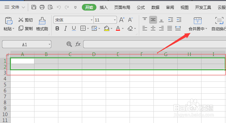Click inside the formula bar input

tap(154, 44)
